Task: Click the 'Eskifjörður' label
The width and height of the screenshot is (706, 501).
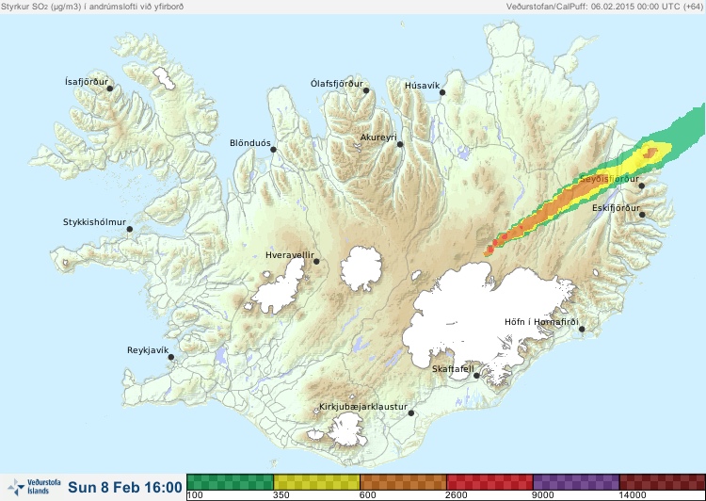Action: tap(616, 208)
